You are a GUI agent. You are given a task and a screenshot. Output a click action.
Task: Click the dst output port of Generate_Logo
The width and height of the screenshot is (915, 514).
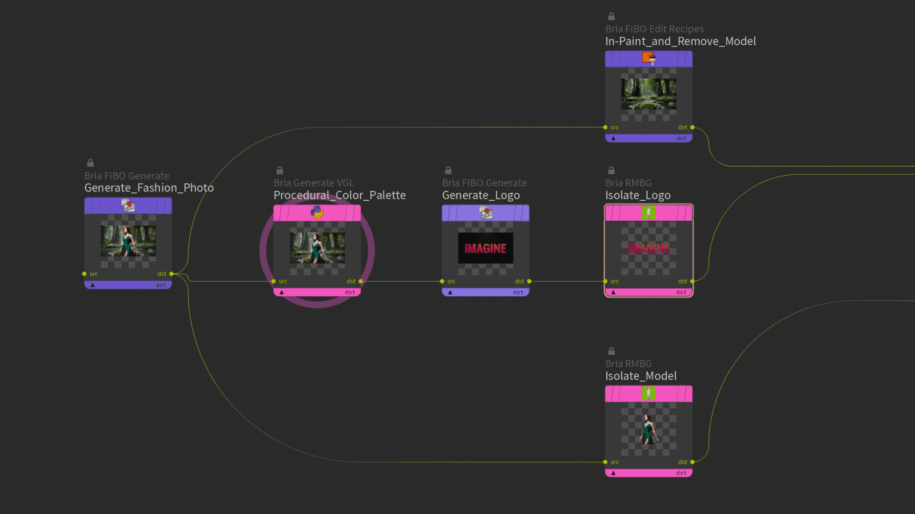point(529,281)
